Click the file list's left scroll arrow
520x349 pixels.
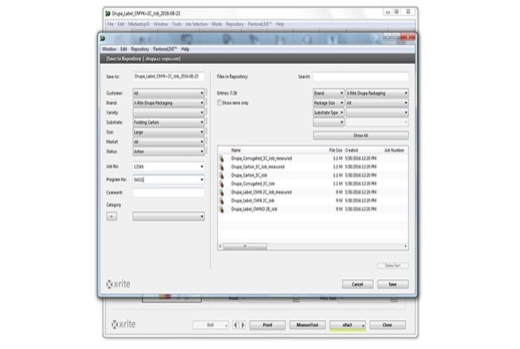(x=220, y=247)
